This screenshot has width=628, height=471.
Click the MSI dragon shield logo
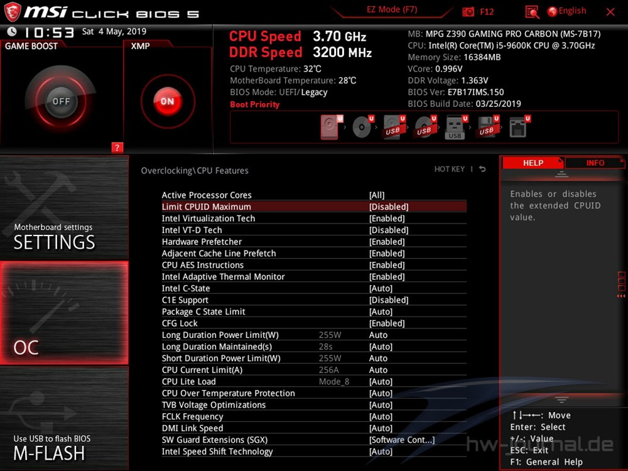tap(13, 12)
